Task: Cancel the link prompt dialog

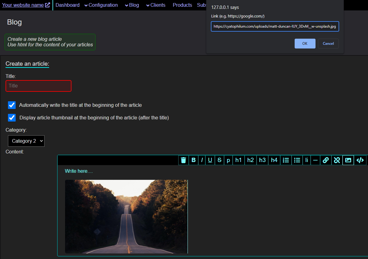Action: (328, 44)
